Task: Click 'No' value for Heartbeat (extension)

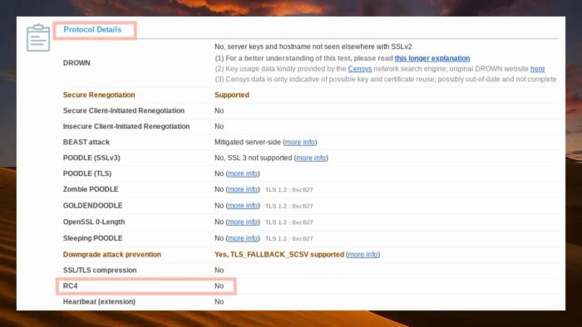Action: tap(219, 302)
